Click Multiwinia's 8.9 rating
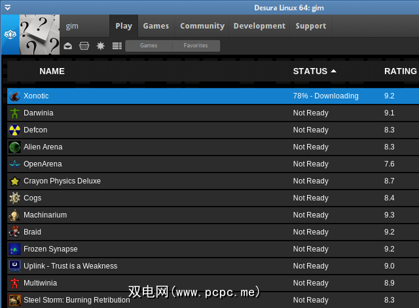The width and height of the screenshot is (419, 308). (x=390, y=283)
